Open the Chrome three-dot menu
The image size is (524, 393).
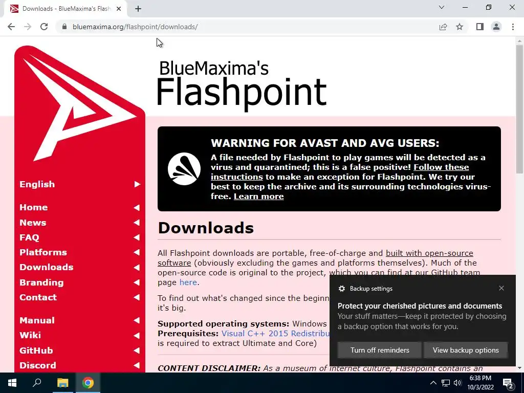[x=513, y=27]
